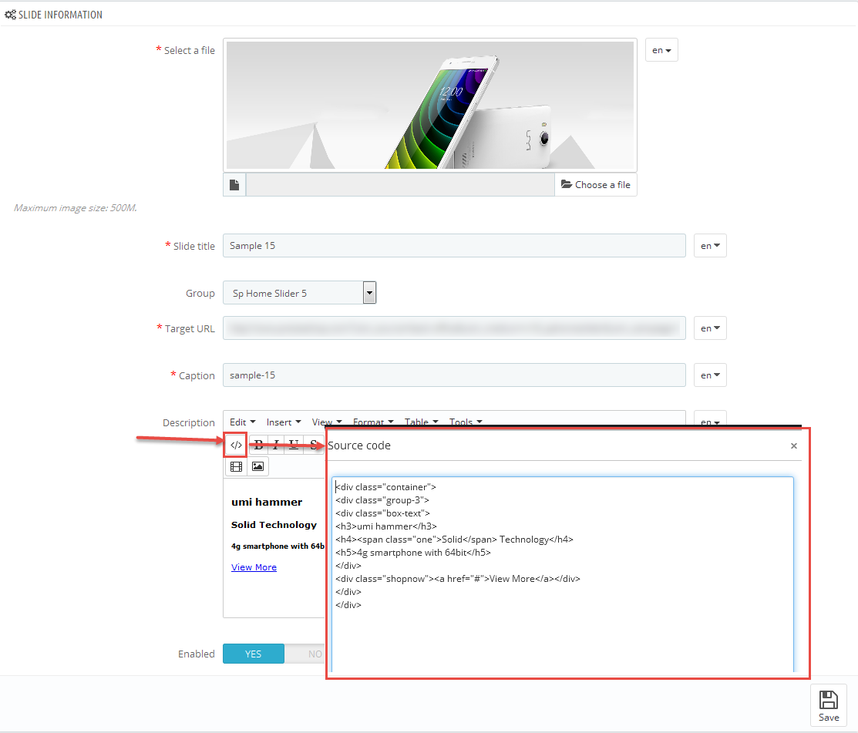Viewport: 858px width, 733px height.
Task: Click the floppy disk Save button
Action: [829, 706]
